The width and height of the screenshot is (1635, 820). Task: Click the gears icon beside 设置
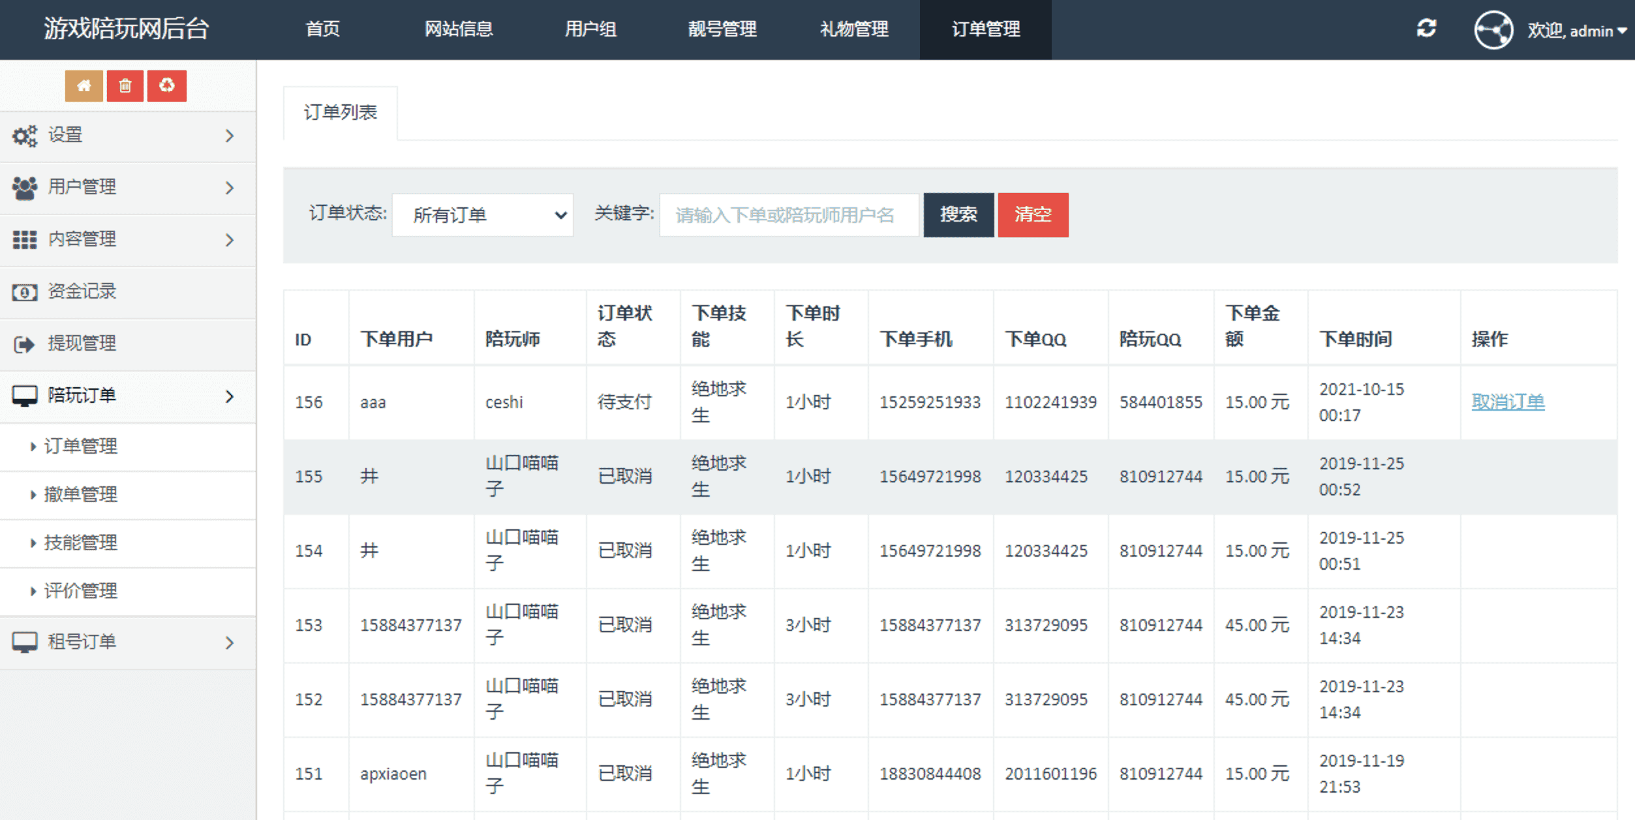(25, 136)
